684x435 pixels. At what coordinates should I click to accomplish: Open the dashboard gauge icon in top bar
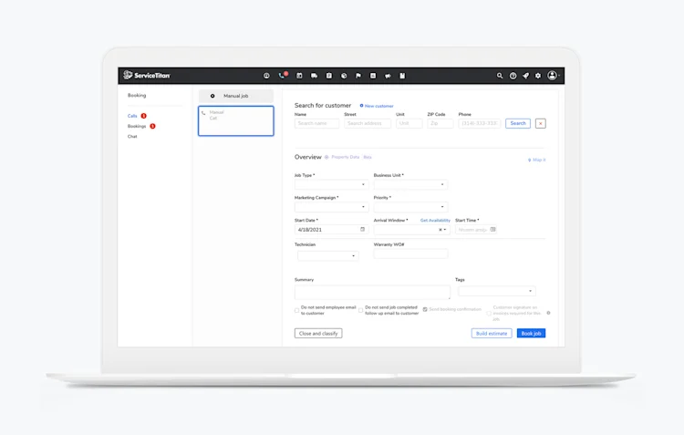[x=266, y=76]
